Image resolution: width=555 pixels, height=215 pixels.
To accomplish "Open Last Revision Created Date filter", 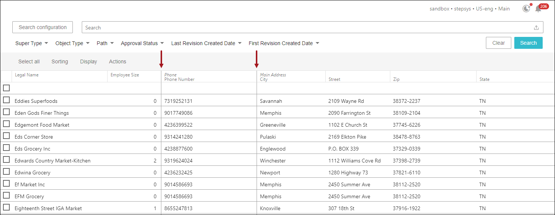I will tap(206, 43).
